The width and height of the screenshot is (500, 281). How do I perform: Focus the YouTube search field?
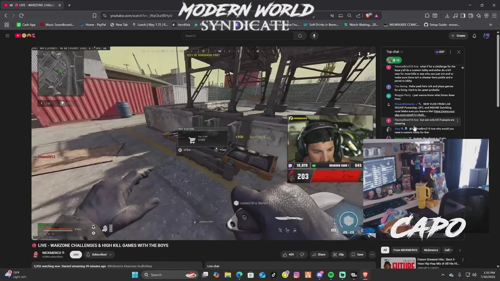(x=238, y=36)
